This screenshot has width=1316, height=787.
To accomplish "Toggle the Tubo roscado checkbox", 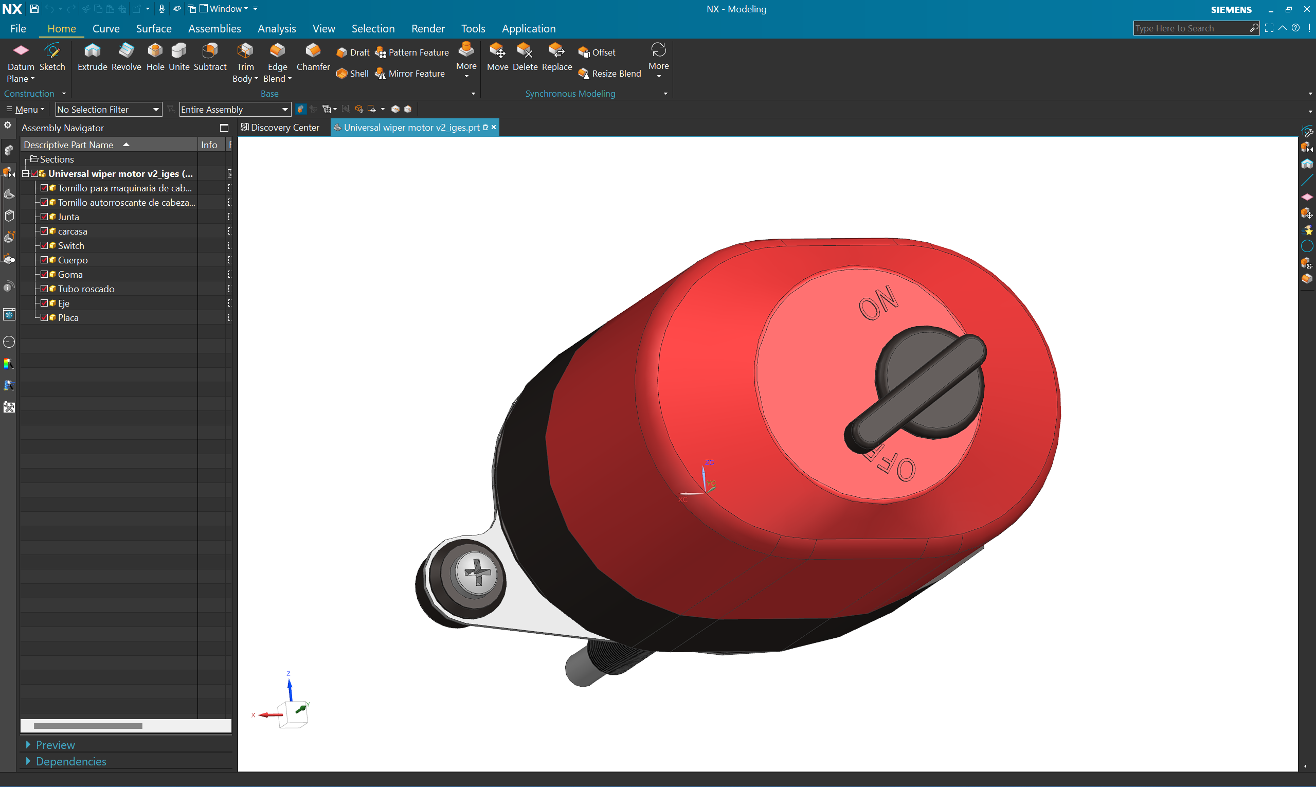I will 45,289.
